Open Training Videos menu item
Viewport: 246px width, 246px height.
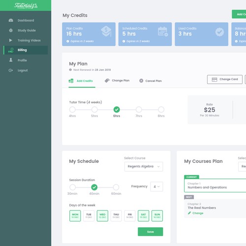point(29,40)
